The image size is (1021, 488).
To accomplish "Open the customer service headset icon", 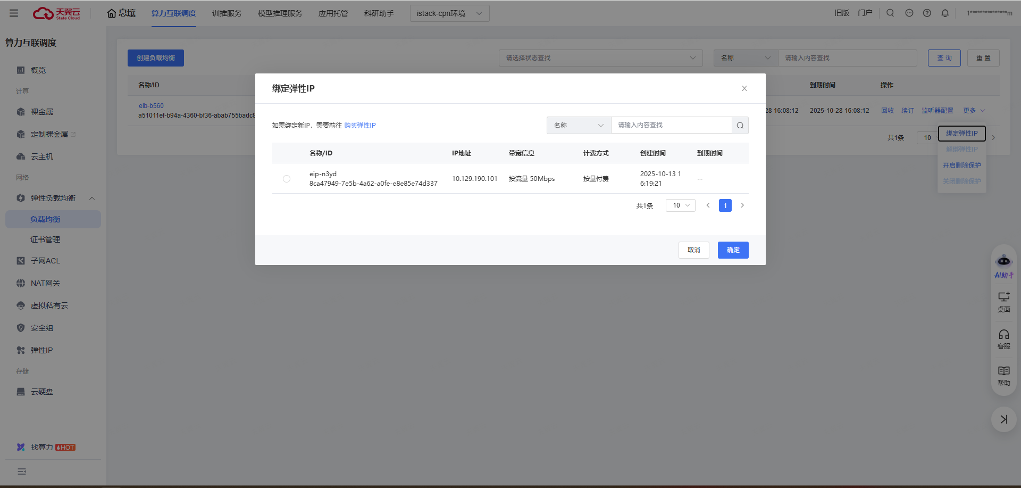I will pyautogui.click(x=1003, y=335).
